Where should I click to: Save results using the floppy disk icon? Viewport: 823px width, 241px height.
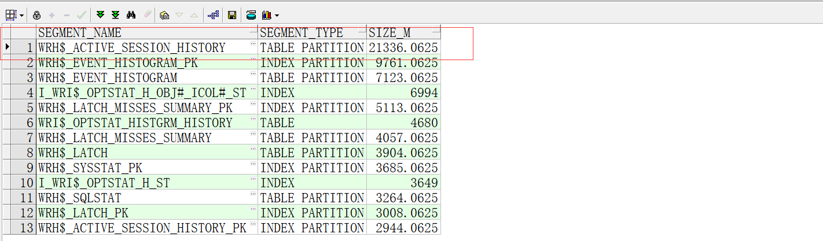click(232, 15)
